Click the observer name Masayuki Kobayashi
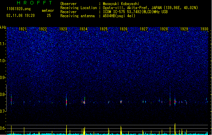This screenshot has height=135, width=212. [x=121, y=4]
